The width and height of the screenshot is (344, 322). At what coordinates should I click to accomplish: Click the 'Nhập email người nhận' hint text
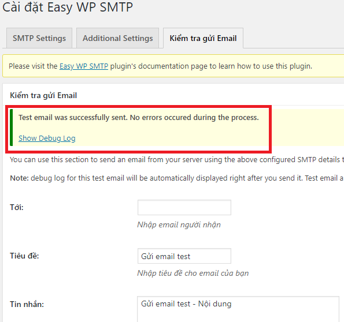pos(179,224)
